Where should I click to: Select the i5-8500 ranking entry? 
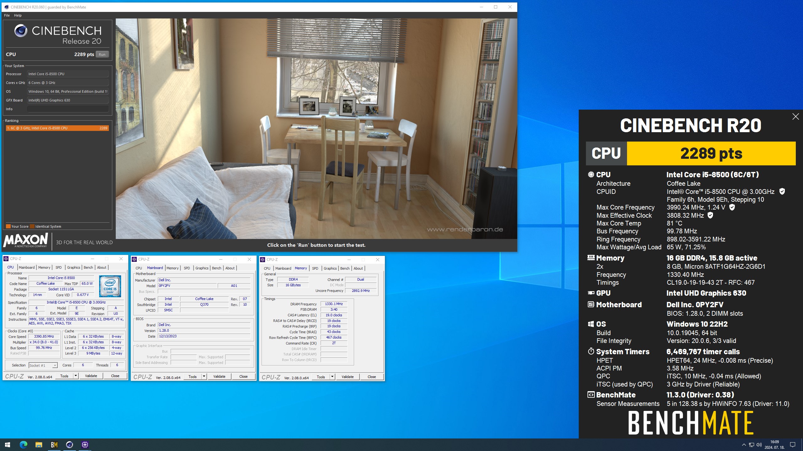(57, 128)
